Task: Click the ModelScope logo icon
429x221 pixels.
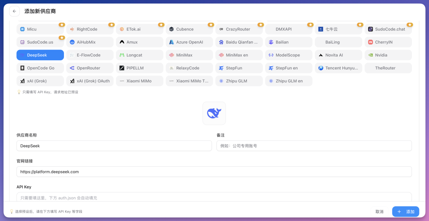Action: (271, 55)
